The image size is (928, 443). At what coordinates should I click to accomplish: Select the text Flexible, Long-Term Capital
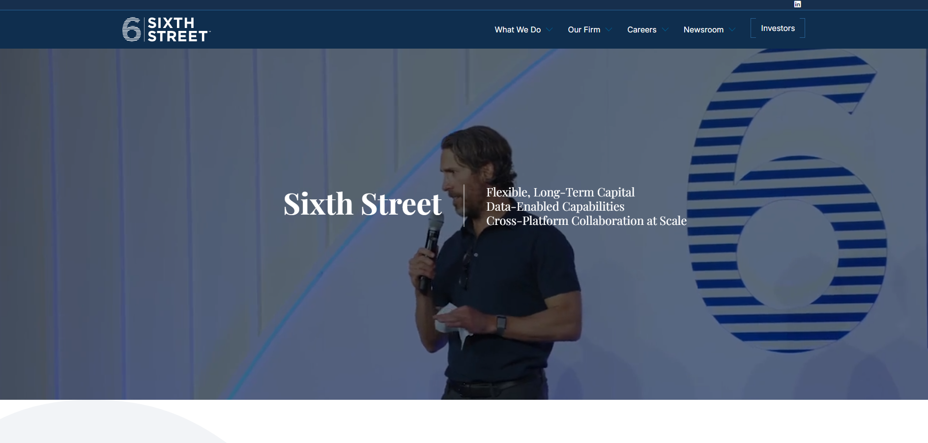[x=560, y=192]
